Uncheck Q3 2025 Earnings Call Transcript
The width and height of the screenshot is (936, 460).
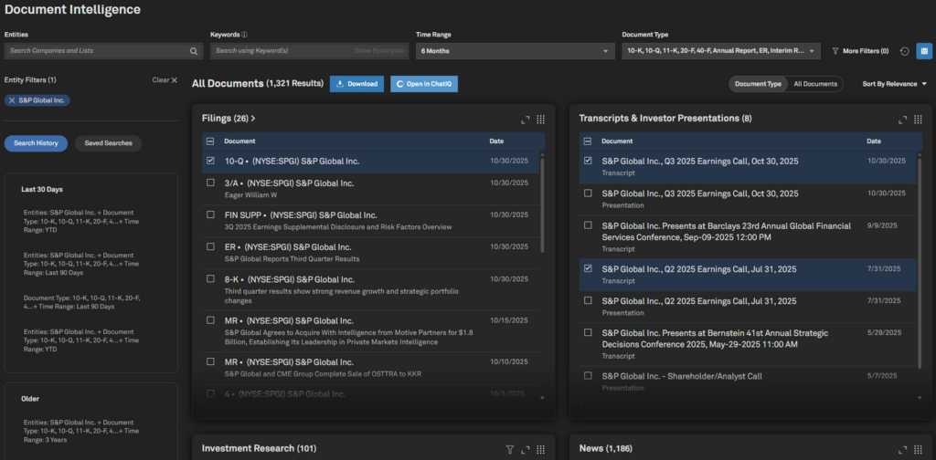(588, 161)
